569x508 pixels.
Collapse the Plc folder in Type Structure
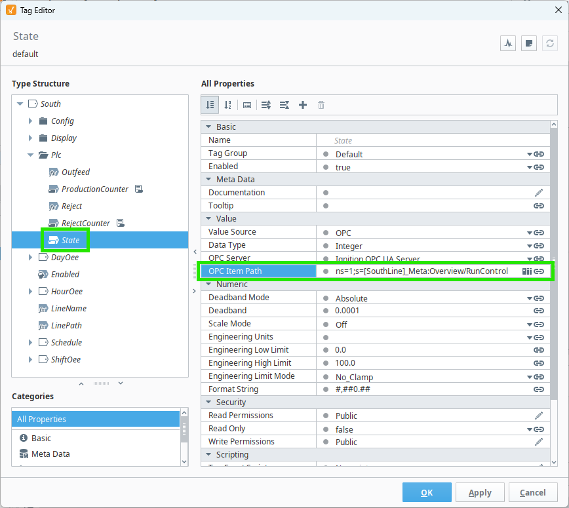[x=30, y=155]
